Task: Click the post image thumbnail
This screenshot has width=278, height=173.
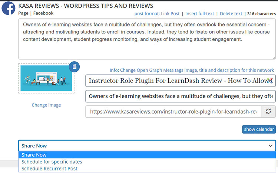Action: (46, 78)
